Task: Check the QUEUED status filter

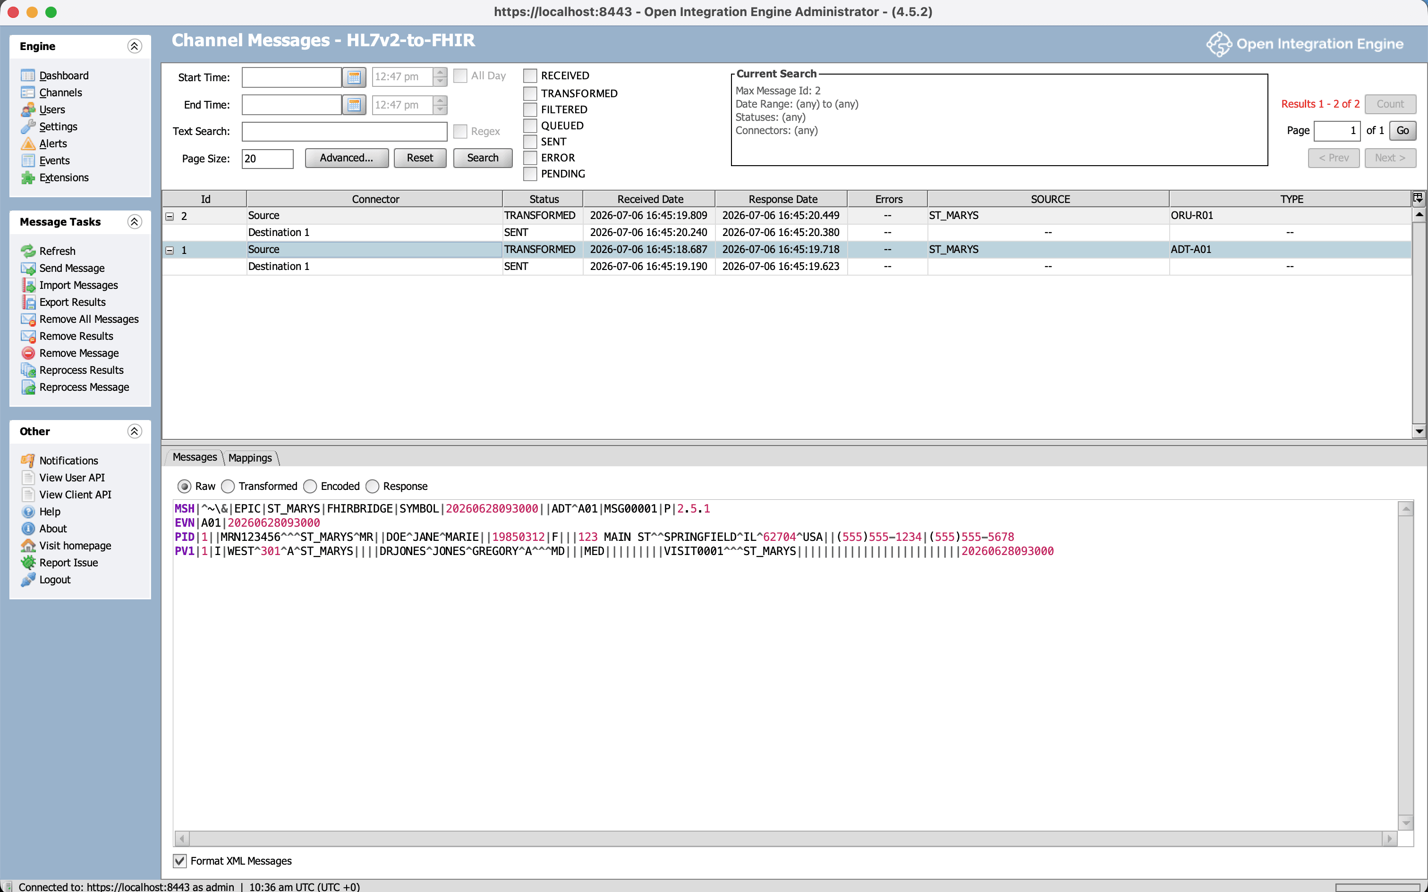Action: pyautogui.click(x=530, y=126)
